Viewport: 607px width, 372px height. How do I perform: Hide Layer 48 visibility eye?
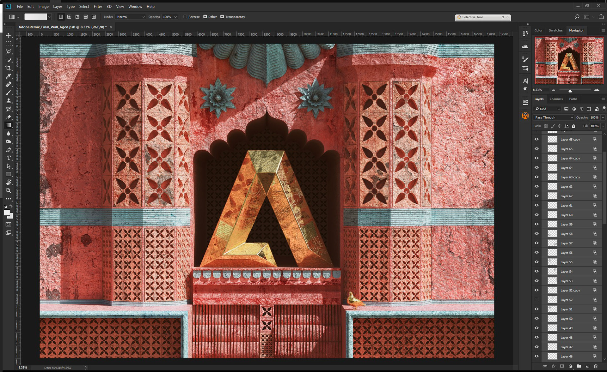(x=536, y=338)
